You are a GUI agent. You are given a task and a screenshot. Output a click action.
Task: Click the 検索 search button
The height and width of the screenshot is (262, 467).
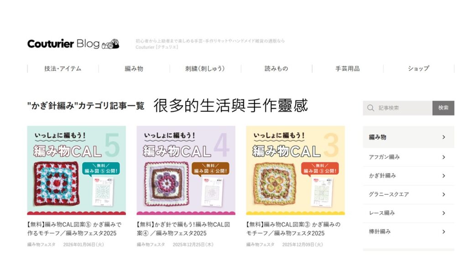pyautogui.click(x=443, y=108)
